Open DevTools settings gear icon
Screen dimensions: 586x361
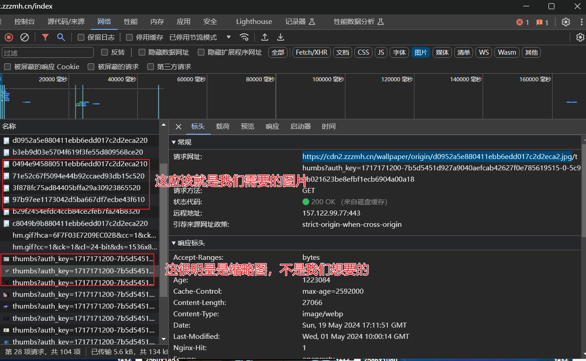(x=566, y=22)
